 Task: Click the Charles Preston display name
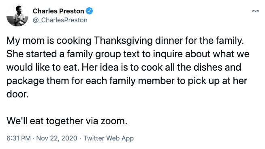tap(58, 11)
